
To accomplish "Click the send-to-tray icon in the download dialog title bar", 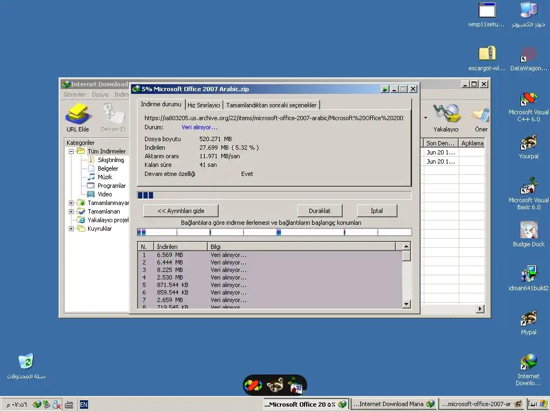I will (385, 89).
